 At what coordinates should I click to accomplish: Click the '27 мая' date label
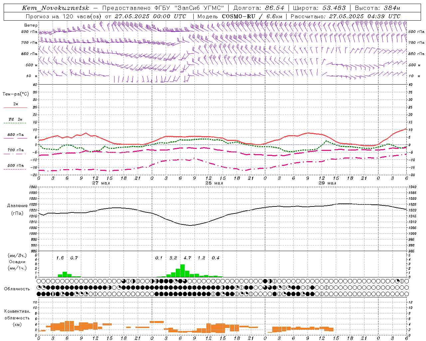101,183
